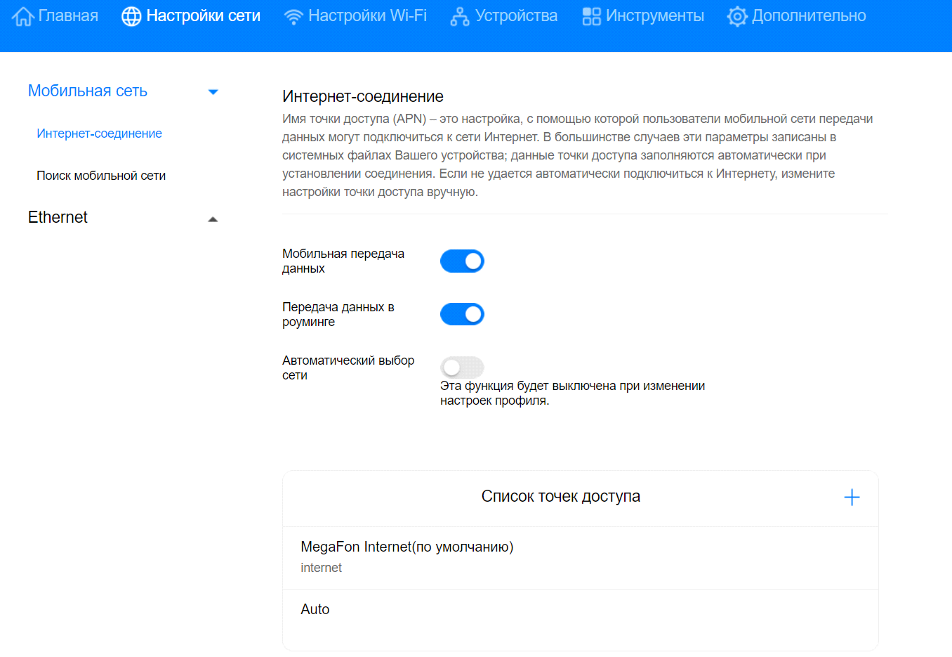Select Интернет-соединение in the sidebar
The height and width of the screenshot is (657, 952).
point(99,134)
